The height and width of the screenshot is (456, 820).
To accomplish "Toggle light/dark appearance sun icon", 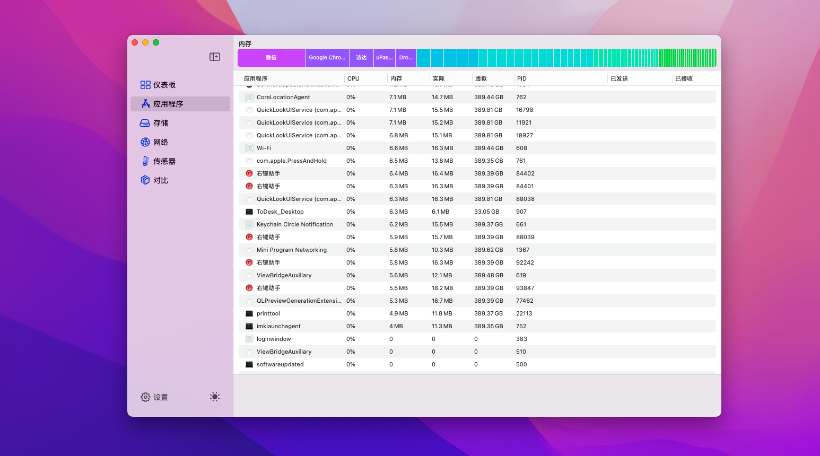I will pos(215,397).
